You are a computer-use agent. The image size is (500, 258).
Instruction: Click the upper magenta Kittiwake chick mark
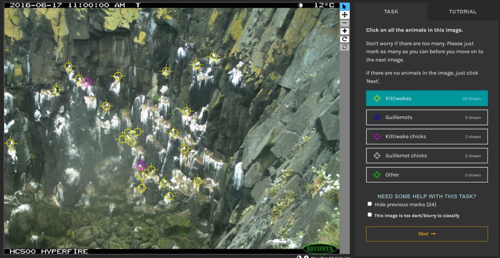(87, 82)
